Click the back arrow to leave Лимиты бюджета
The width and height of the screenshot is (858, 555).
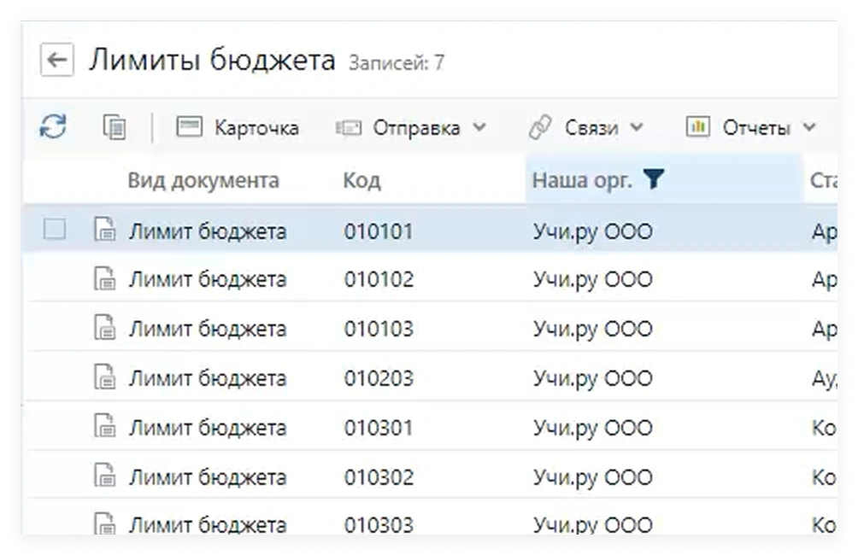pyautogui.click(x=56, y=59)
